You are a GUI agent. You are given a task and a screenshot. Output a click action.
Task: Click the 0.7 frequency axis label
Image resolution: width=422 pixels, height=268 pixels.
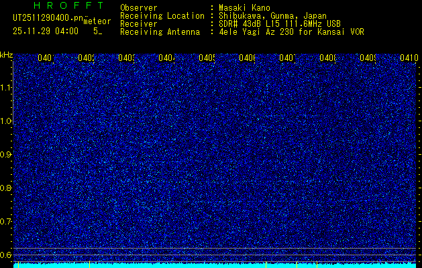(x=7, y=221)
